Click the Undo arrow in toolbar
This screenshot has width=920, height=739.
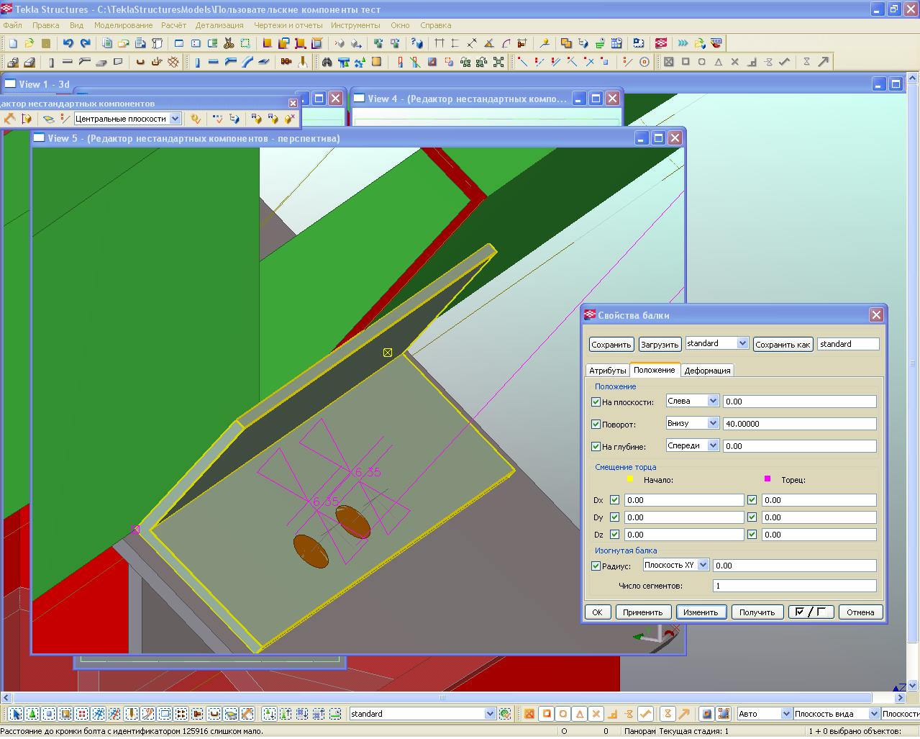coord(68,43)
